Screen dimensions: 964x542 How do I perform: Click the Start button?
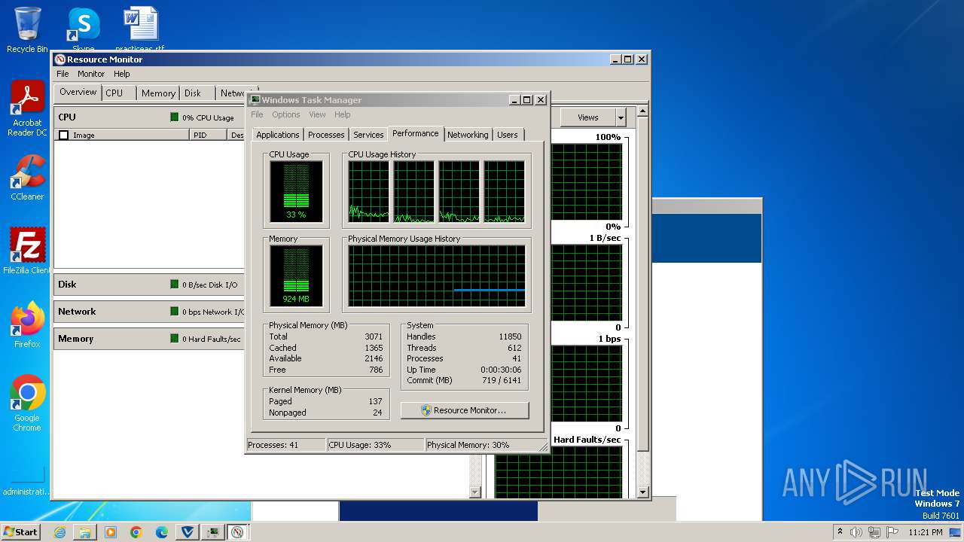pyautogui.click(x=20, y=532)
